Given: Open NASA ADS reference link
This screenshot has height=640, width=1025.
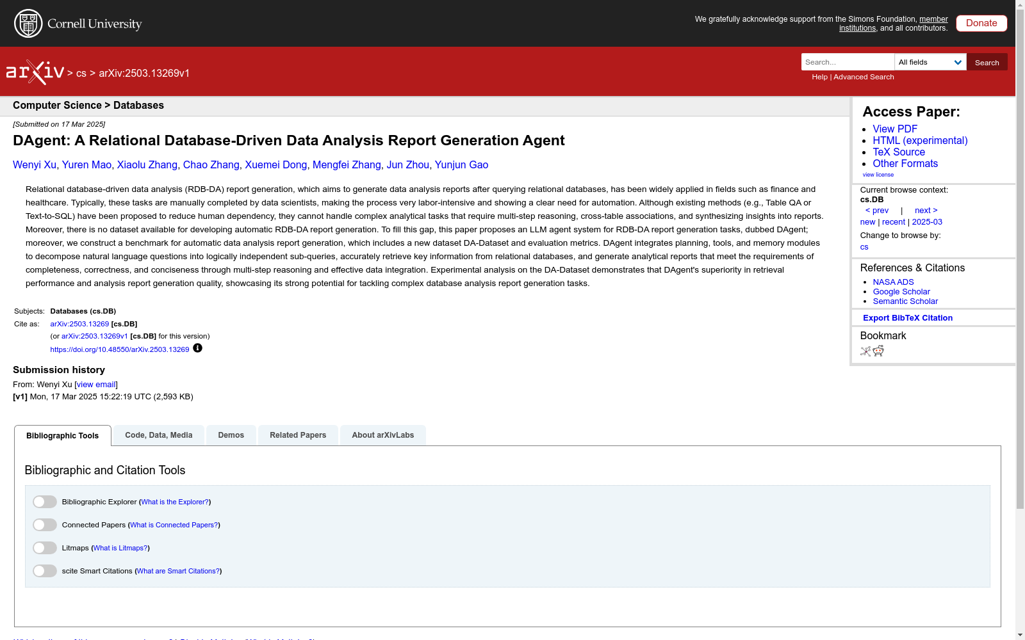Looking at the screenshot, I should coord(893,282).
